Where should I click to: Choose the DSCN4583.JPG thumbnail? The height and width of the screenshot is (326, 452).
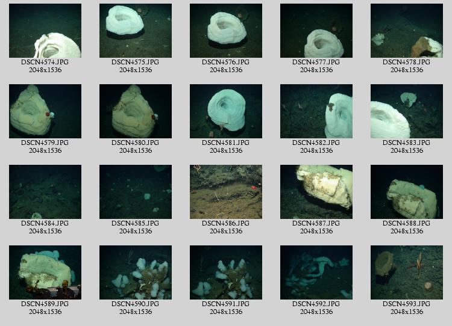pyautogui.click(x=407, y=111)
